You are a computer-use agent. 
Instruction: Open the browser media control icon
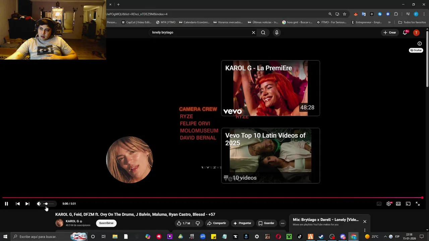tap(408, 14)
